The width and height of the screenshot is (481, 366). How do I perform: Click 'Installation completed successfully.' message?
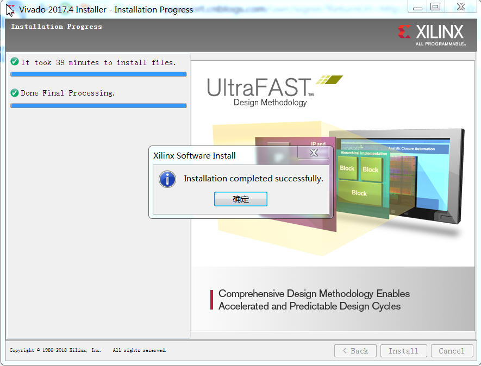click(253, 179)
